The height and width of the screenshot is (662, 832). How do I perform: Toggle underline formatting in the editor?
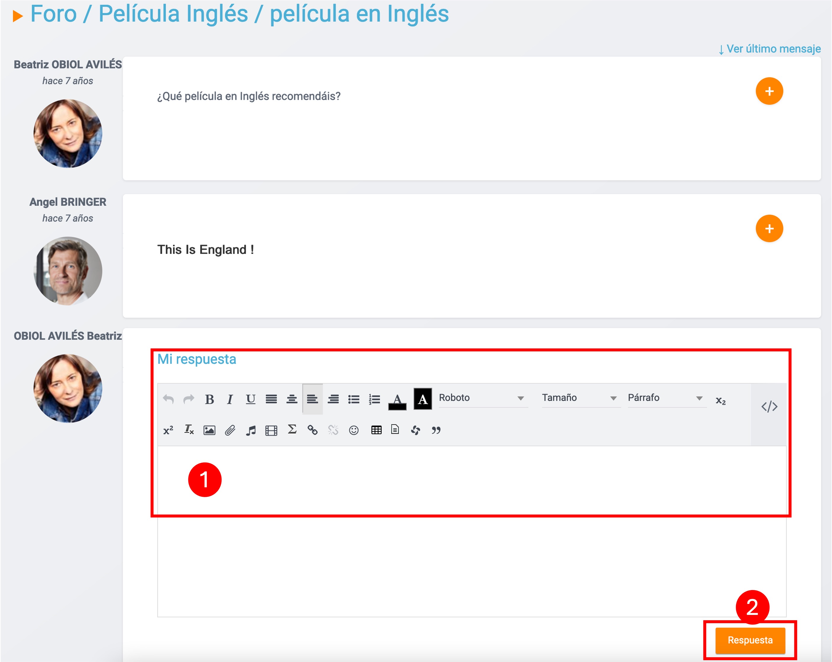coord(251,400)
